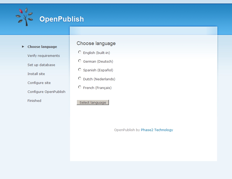Click the arrow marker beside Choose language
Image resolution: width=232 pixels, height=179 pixels.
click(x=23, y=47)
